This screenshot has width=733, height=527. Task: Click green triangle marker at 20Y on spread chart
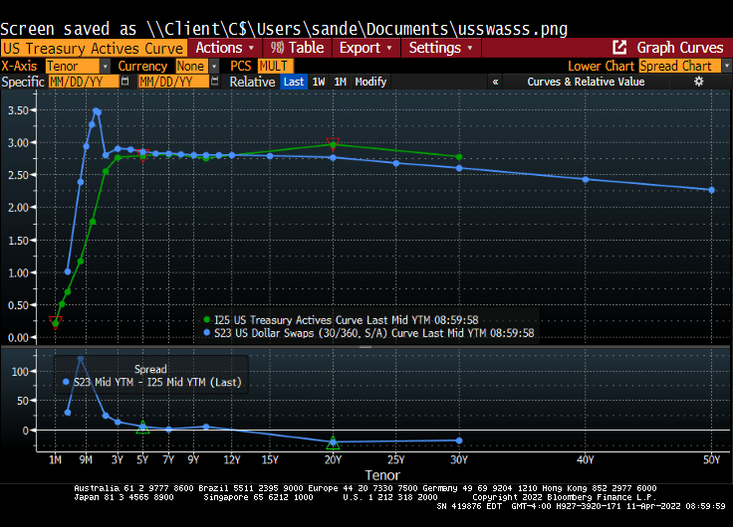(x=334, y=442)
